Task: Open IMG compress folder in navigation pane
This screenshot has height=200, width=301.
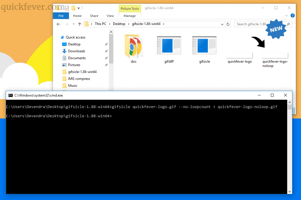Action: (x=76, y=79)
